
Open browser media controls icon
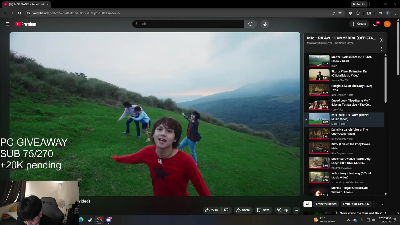380,13
